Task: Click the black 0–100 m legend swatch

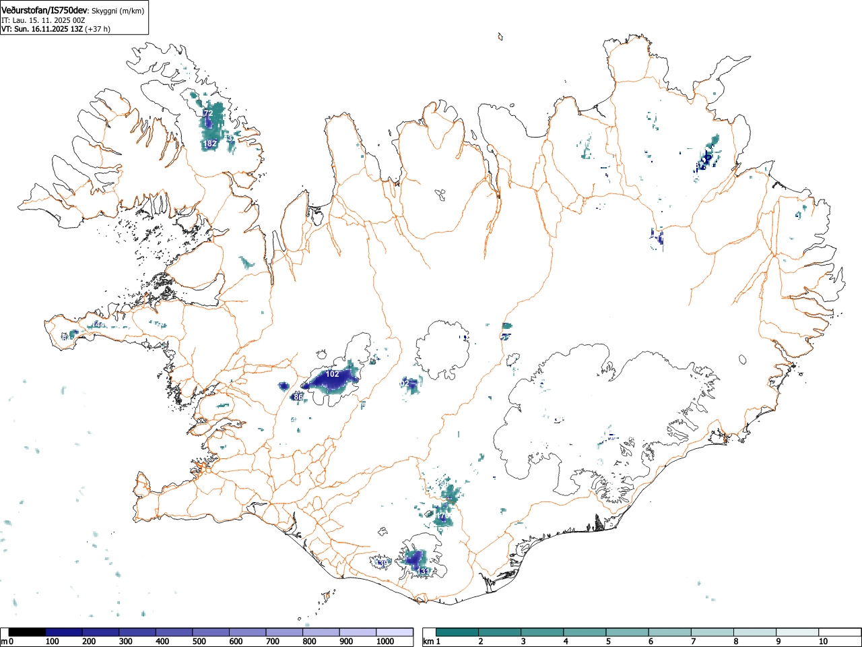Action: click(x=27, y=632)
